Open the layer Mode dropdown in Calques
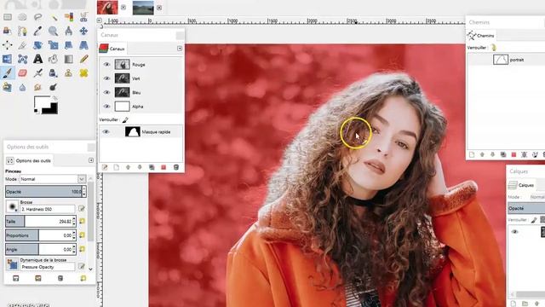This screenshot has height=307, width=545. coord(537,197)
